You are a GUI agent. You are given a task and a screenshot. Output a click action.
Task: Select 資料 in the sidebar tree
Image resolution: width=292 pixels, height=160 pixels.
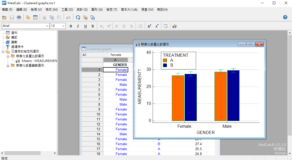click(14, 33)
